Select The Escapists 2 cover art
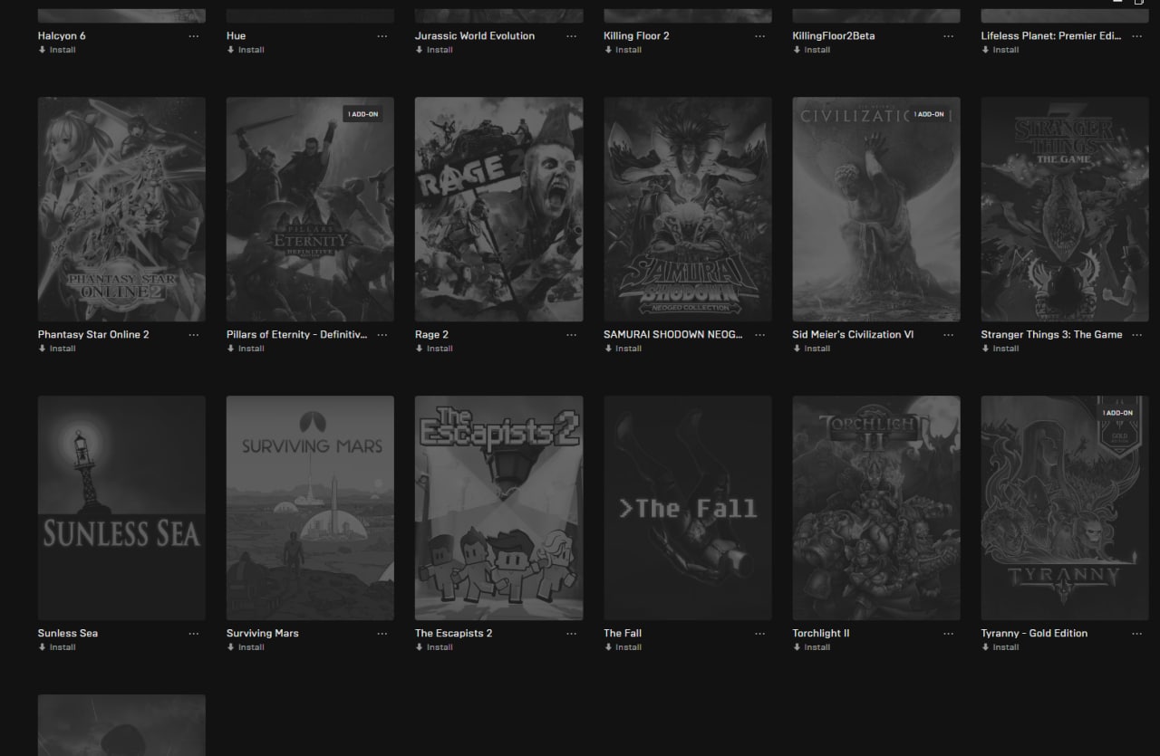The width and height of the screenshot is (1160, 756). (x=498, y=508)
